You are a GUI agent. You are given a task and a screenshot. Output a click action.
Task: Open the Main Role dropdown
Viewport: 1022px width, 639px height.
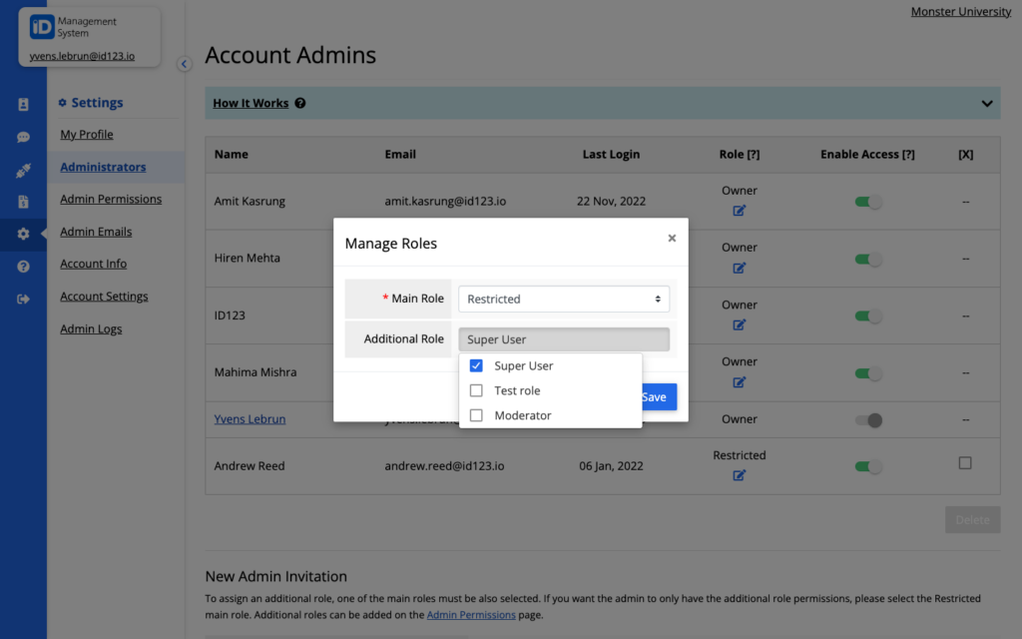(x=564, y=299)
